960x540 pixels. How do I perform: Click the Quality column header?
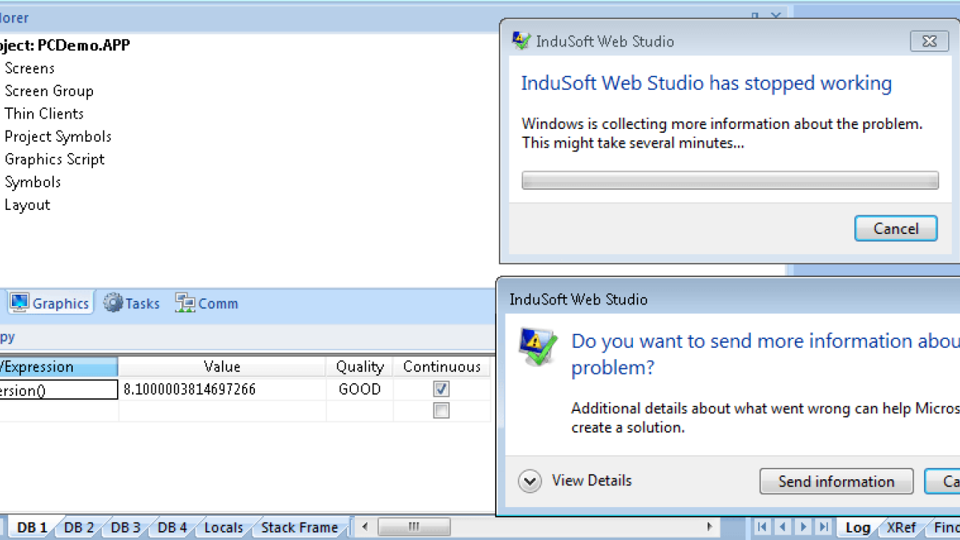(x=360, y=367)
